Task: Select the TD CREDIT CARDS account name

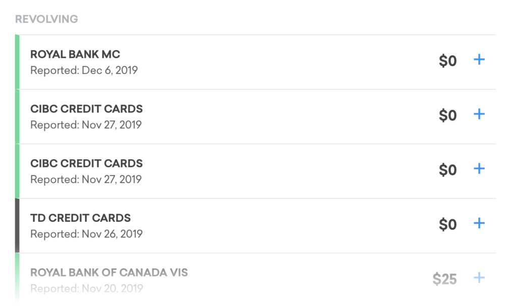Action: click(x=80, y=218)
